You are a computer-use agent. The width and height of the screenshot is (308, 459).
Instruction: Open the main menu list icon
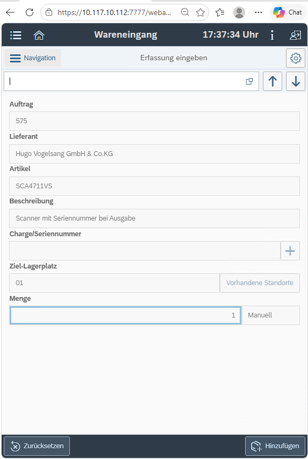[16, 35]
